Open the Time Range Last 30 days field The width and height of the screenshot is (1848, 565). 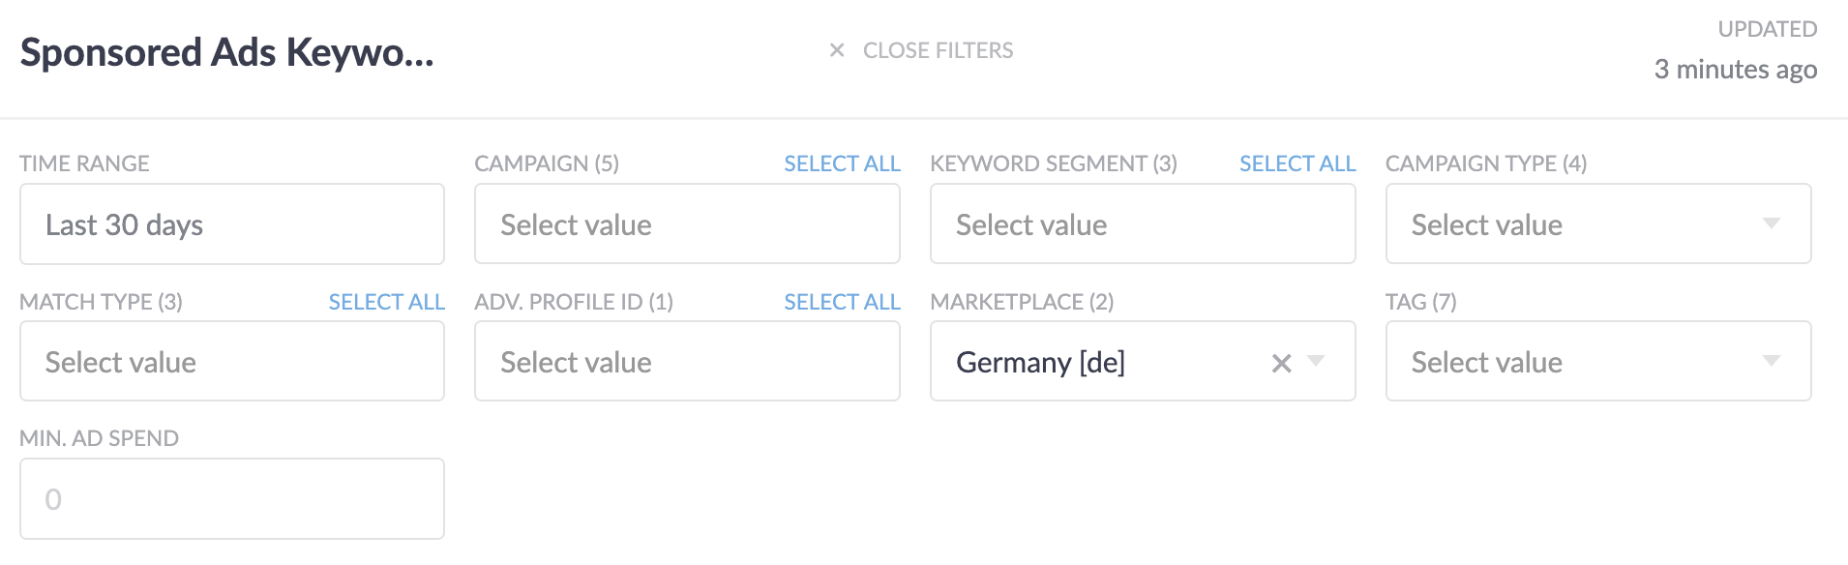coord(232,224)
